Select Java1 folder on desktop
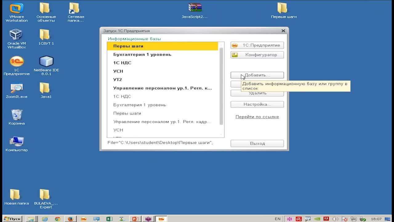The height and width of the screenshot is (222, 394). (46, 90)
